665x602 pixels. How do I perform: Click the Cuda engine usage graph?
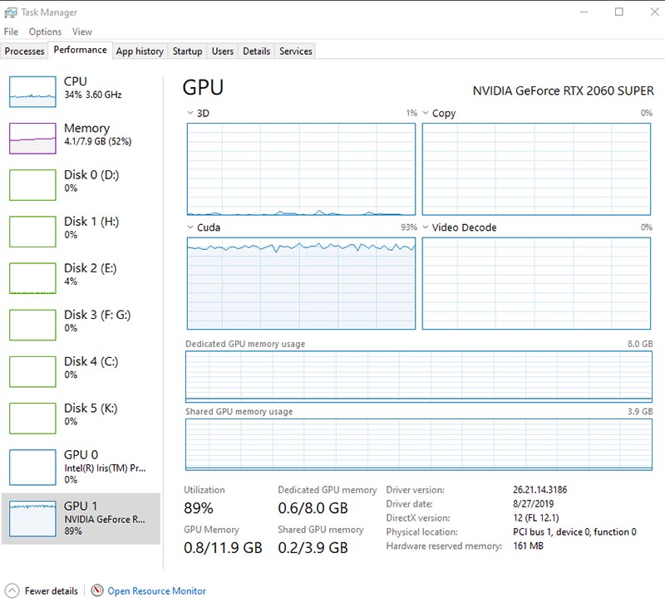pyautogui.click(x=301, y=283)
